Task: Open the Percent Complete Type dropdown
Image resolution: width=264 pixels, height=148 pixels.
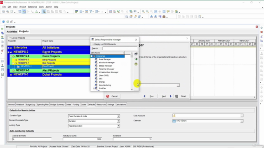Action: pyautogui.click(x=118, y=121)
